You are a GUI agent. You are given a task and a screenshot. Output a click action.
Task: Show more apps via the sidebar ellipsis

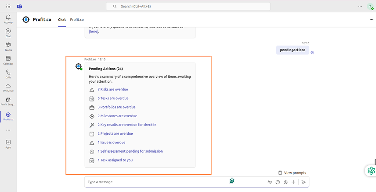click(x=8, y=130)
